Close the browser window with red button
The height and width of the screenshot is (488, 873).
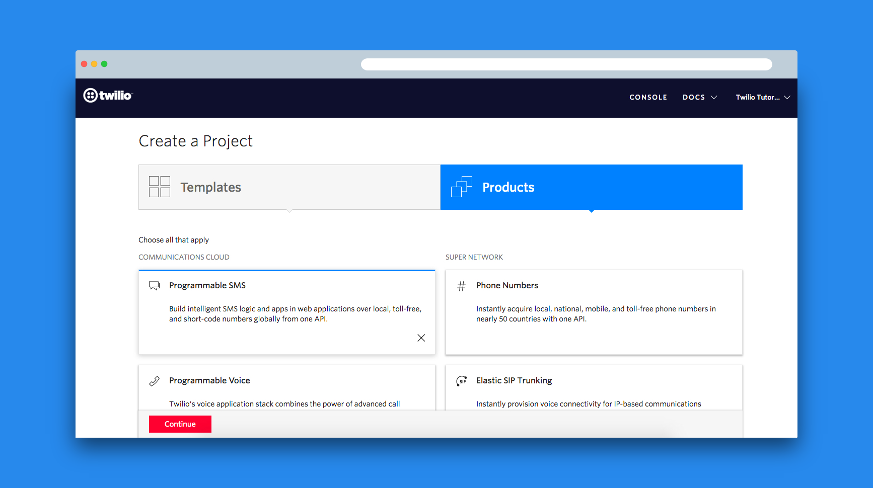click(84, 64)
